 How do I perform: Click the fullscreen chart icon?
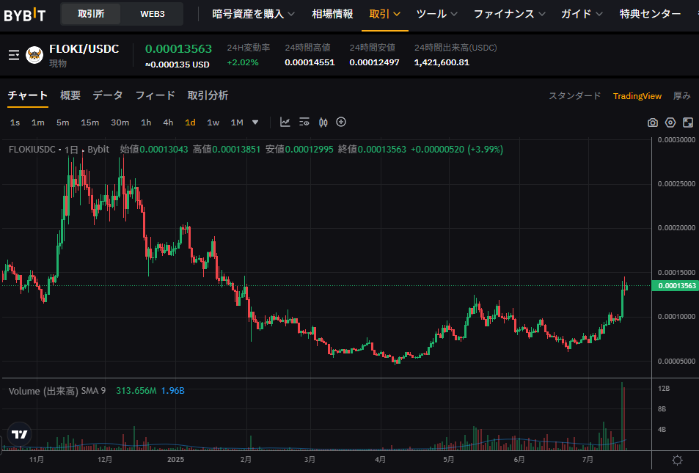tap(687, 122)
